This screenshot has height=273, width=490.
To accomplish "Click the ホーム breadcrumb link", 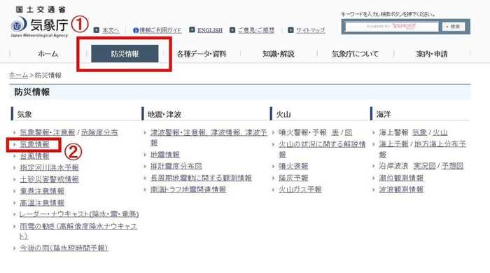I will pyautogui.click(x=18, y=75).
